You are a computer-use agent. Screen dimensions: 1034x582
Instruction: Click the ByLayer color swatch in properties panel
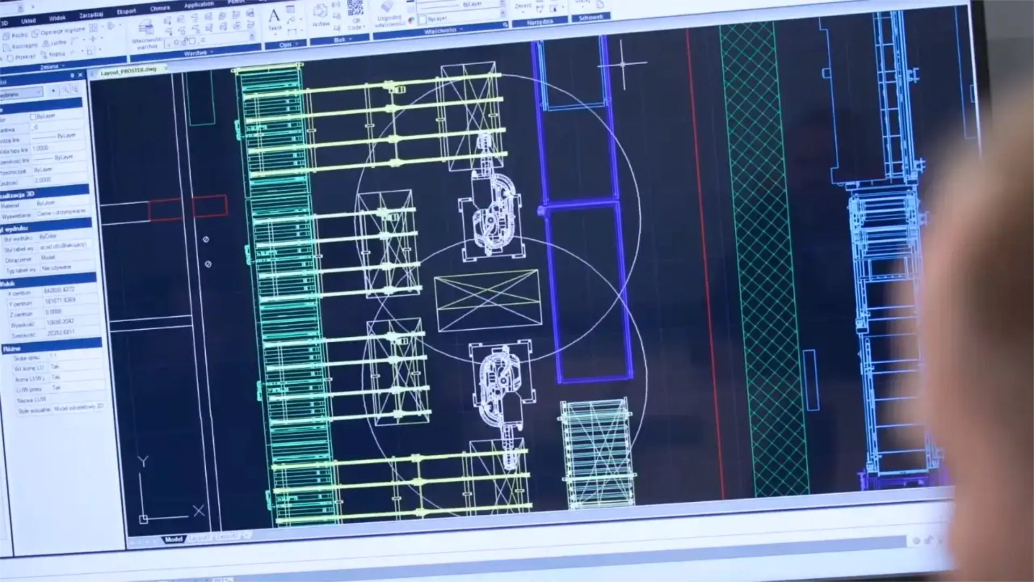pos(33,116)
